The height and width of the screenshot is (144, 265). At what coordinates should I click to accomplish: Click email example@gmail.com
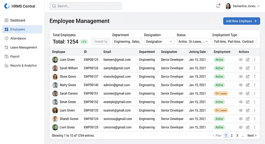(117, 102)
